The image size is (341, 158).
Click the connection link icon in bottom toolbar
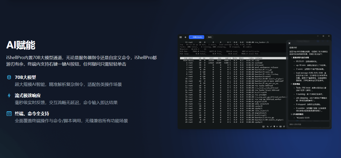(x=271, y=126)
